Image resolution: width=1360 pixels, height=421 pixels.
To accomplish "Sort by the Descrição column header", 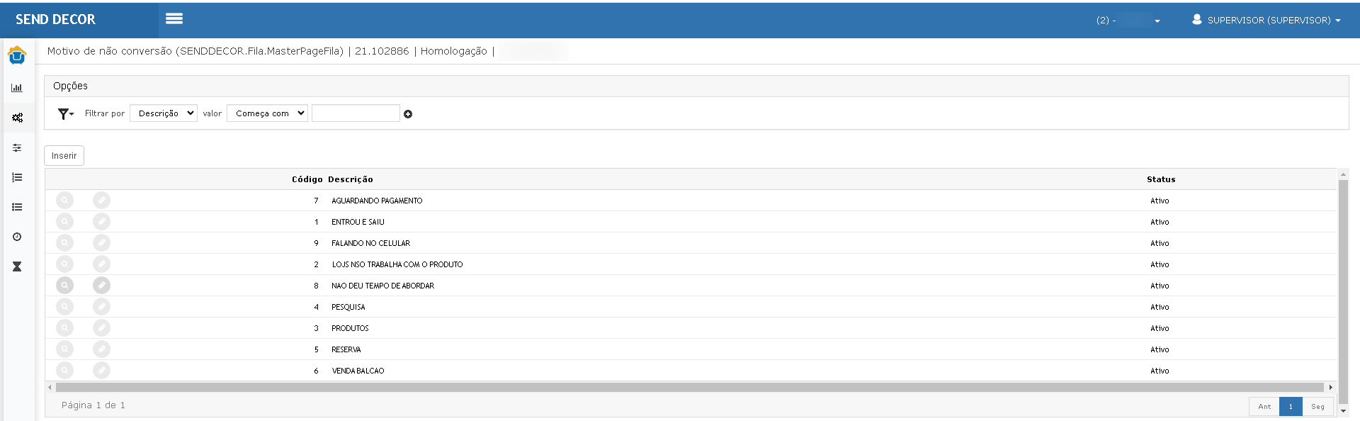I will (350, 179).
